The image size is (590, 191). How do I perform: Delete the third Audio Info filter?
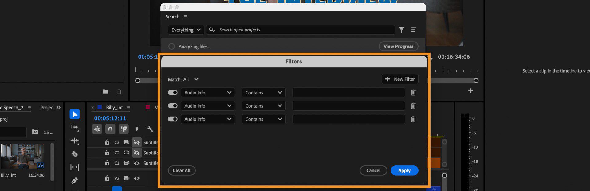(x=413, y=119)
